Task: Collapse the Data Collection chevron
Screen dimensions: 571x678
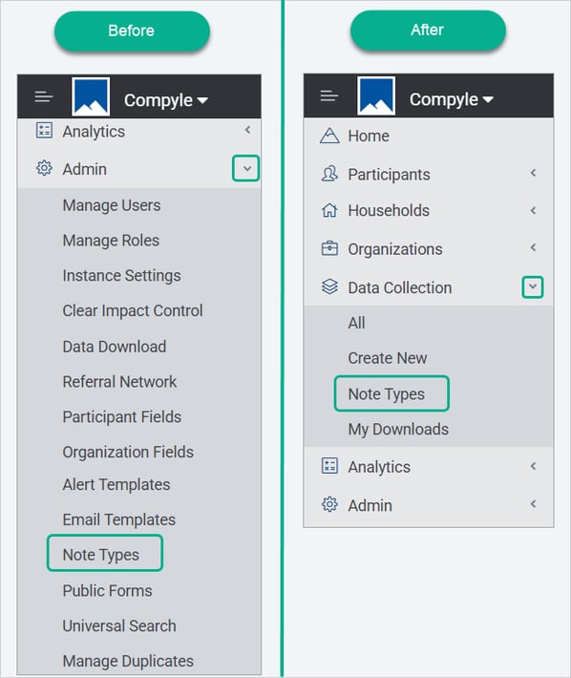Action: [x=533, y=287]
